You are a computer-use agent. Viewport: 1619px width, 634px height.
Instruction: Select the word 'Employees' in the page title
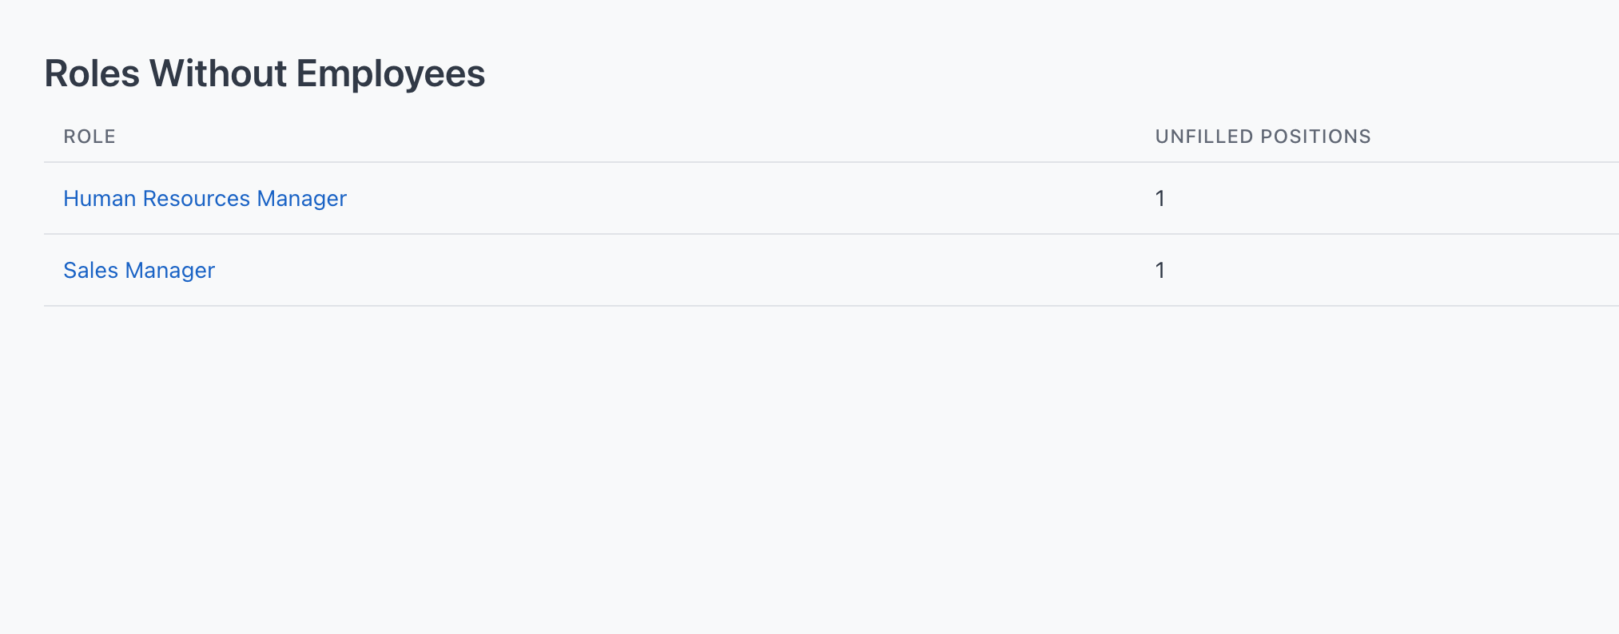(x=391, y=75)
